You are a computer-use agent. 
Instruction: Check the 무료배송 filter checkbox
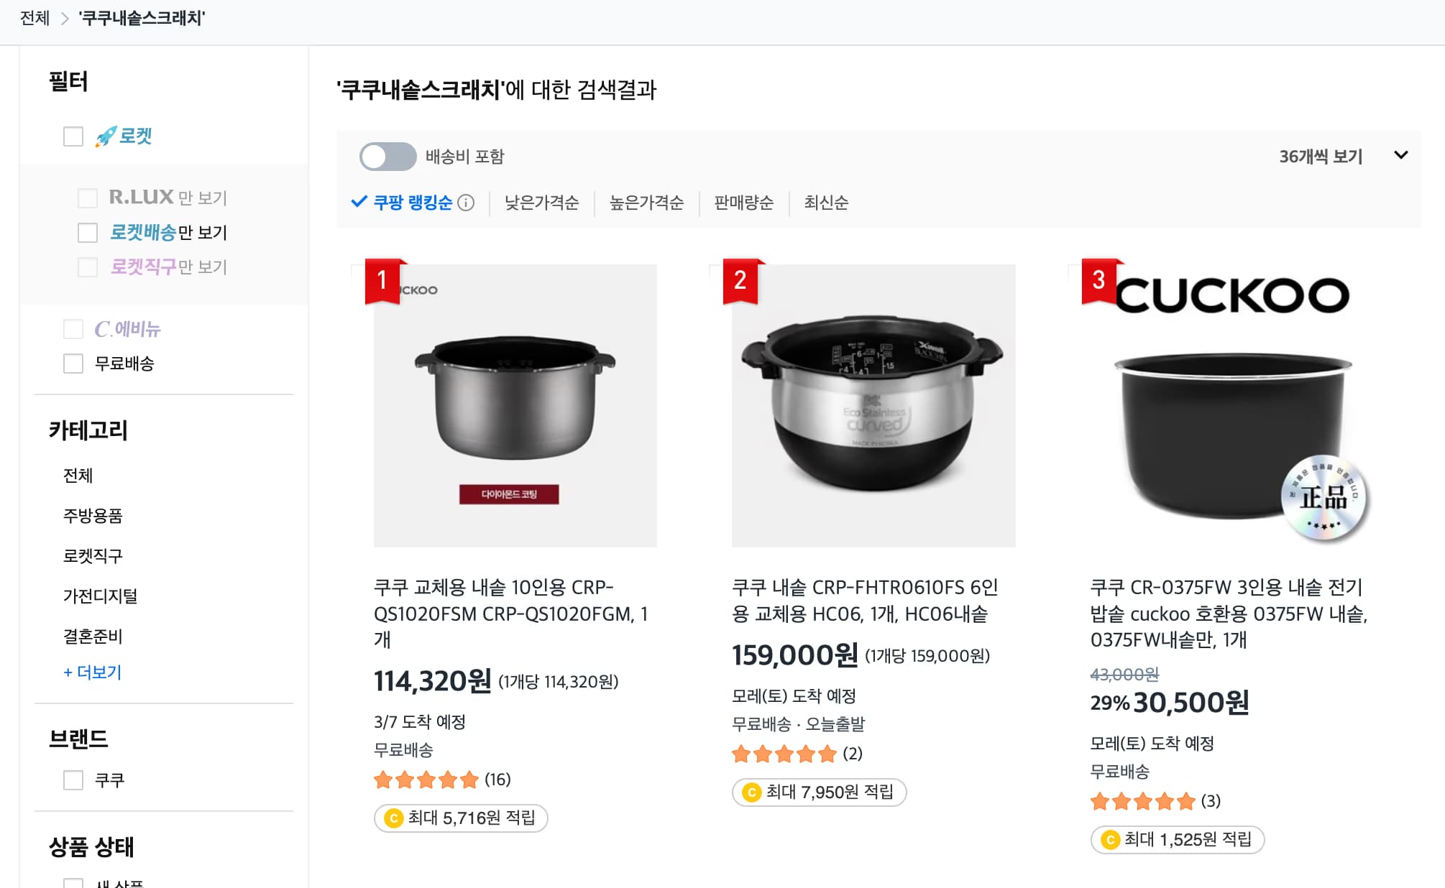[x=73, y=364]
